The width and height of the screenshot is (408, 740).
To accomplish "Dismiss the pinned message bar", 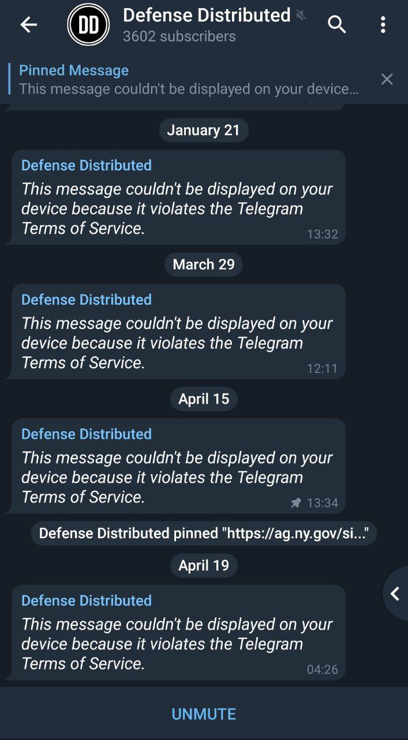I will pyautogui.click(x=387, y=79).
